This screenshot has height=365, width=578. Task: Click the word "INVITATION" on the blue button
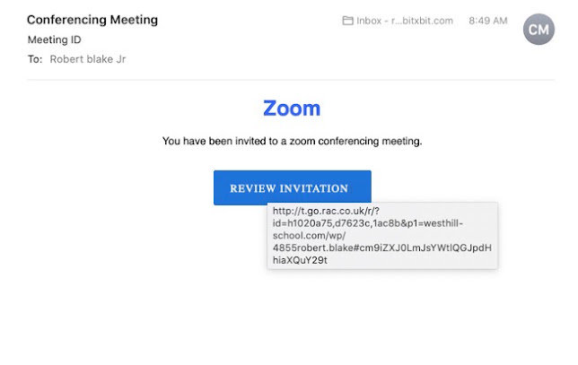[x=314, y=188]
